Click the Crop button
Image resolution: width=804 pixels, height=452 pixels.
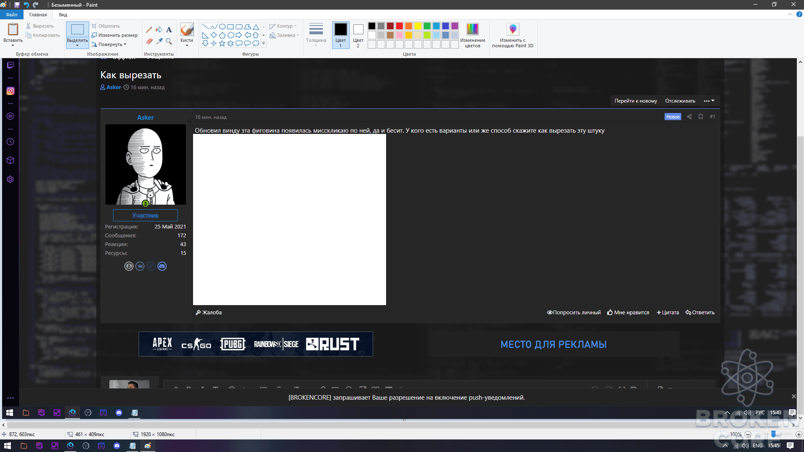click(106, 26)
